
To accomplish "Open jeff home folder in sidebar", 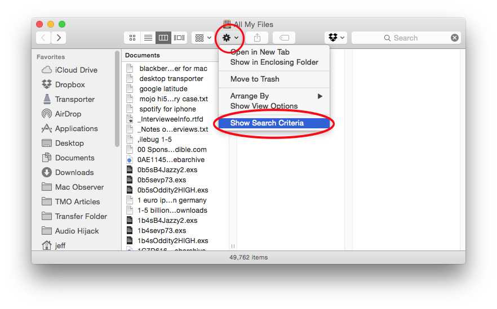I will point(54,245).
